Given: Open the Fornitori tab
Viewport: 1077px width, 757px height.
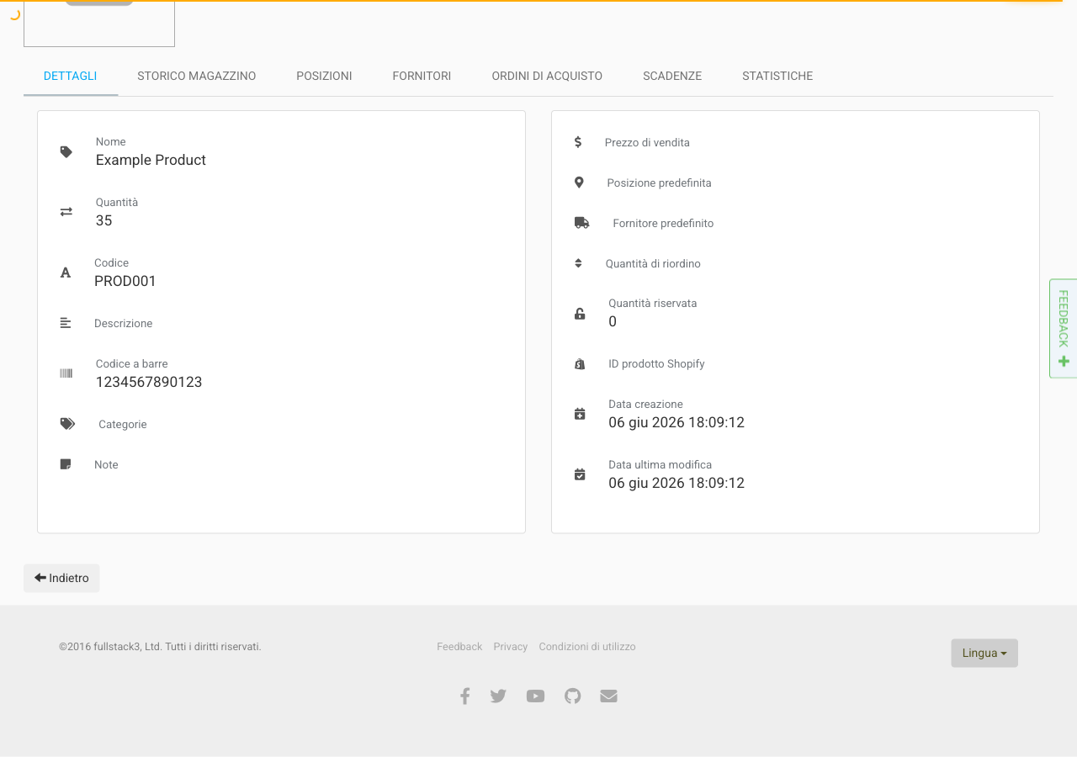Looking at the screenshot, I should tap(422, 76).
